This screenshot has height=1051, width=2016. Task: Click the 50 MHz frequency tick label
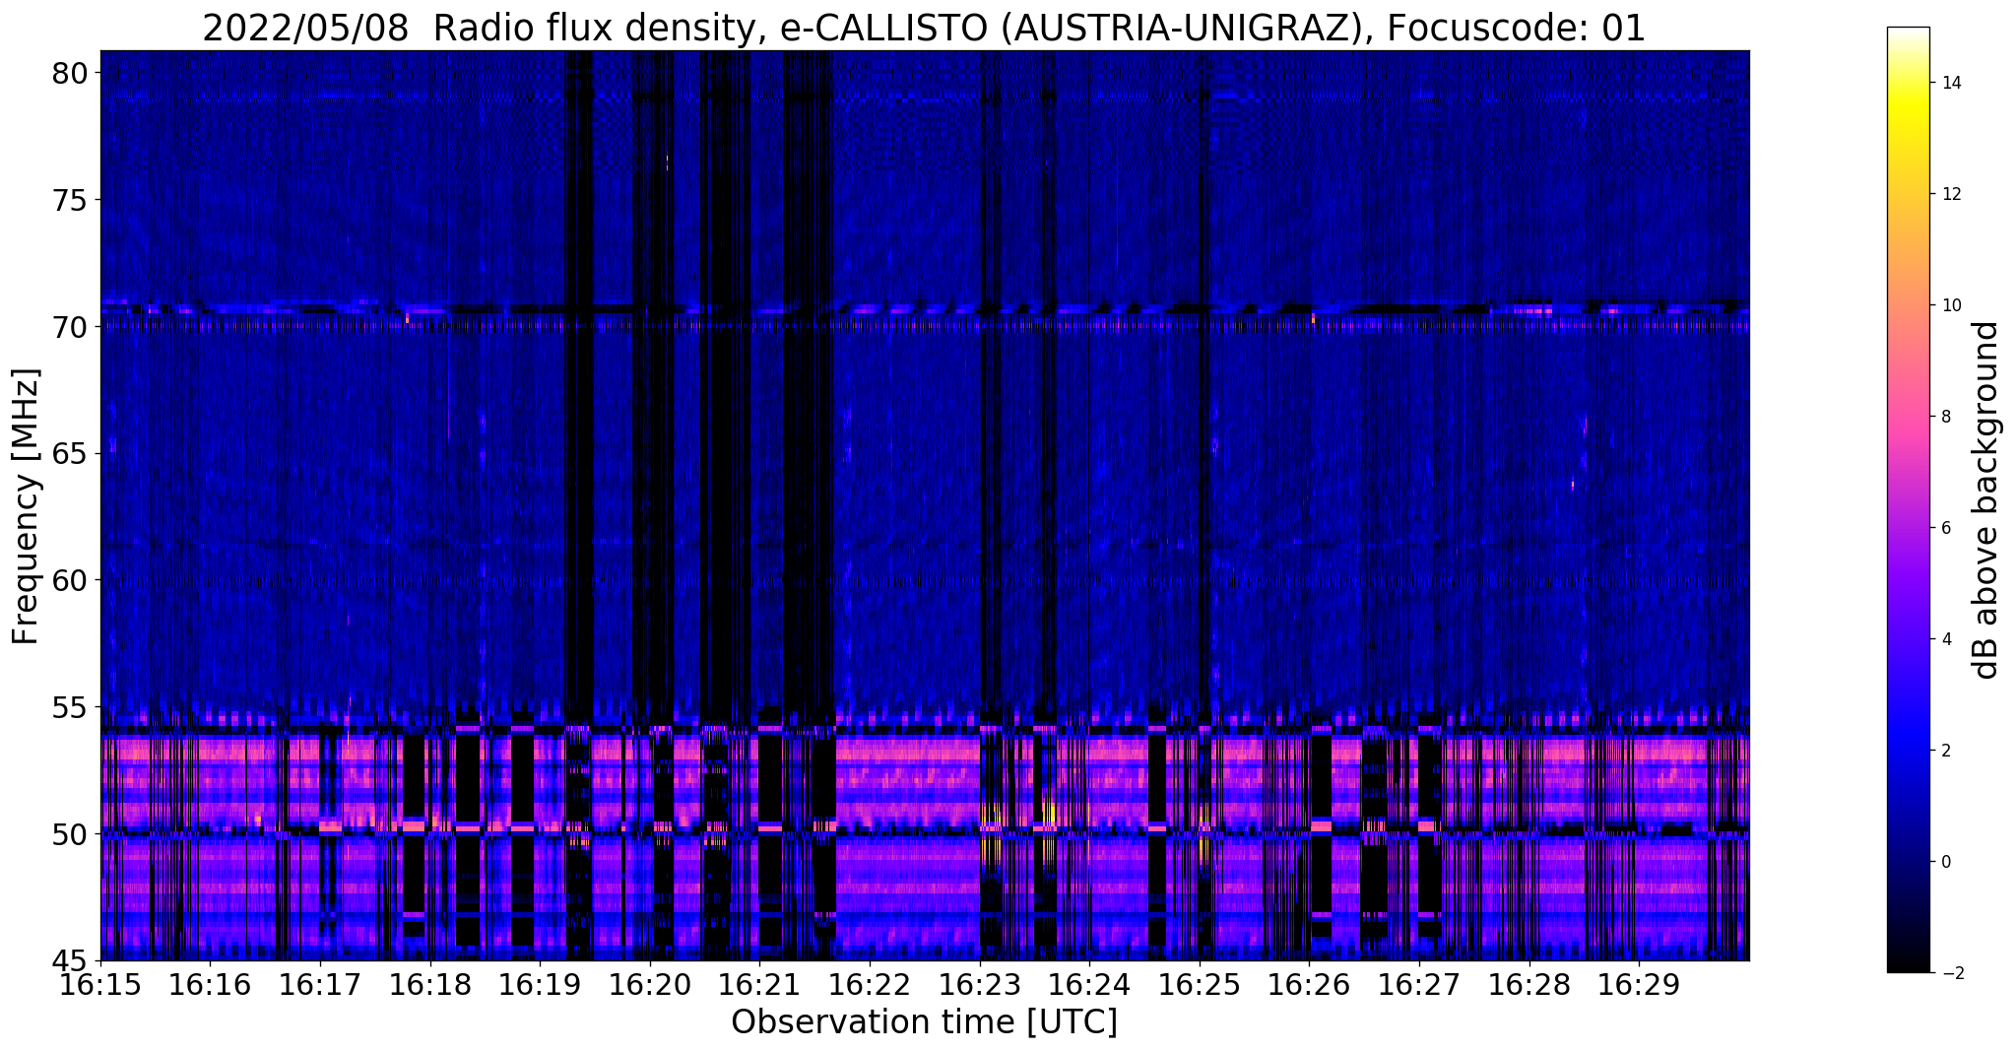click(x=71, y=834)
